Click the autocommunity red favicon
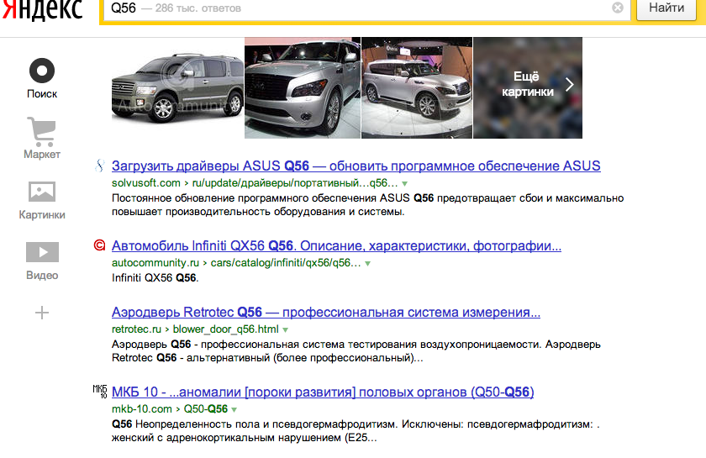Viewport: 706px width, 458px height. coord(99,245)
